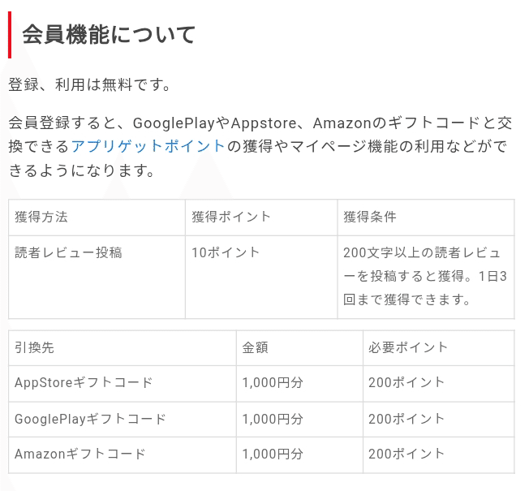The height and width of the screenshot is (491, 529).
Task: Click the 獲得条件 column header
Action: 370,217
